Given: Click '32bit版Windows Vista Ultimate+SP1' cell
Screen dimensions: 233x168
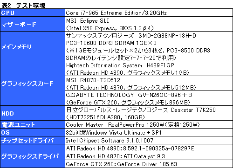Looking at the screenshot, I should (x=149, y=133).
